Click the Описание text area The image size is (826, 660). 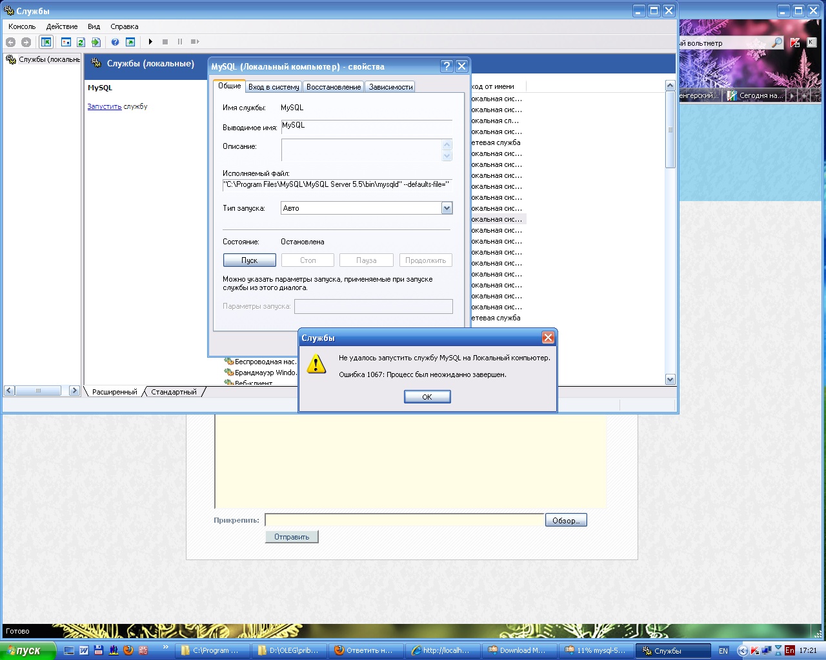361,150
